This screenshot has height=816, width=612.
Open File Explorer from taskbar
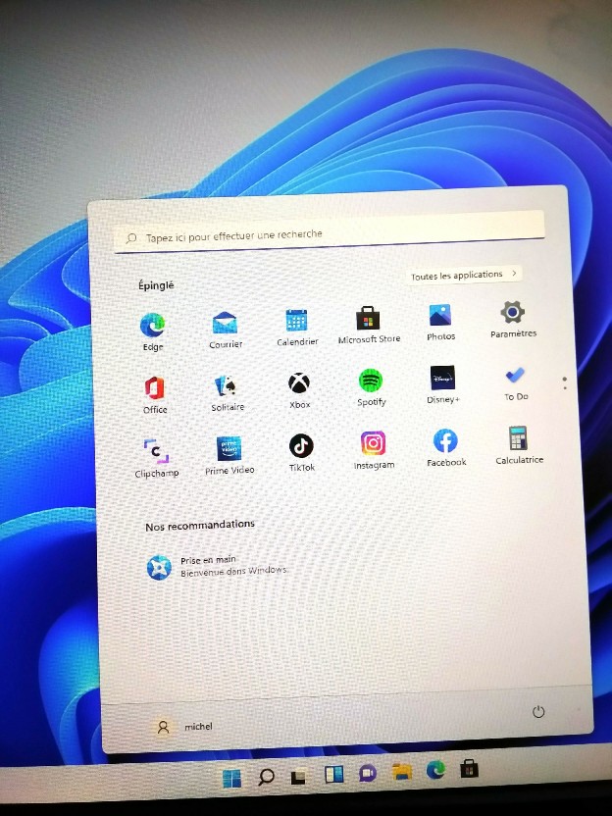pyautogui.click(x=402, y=771)
